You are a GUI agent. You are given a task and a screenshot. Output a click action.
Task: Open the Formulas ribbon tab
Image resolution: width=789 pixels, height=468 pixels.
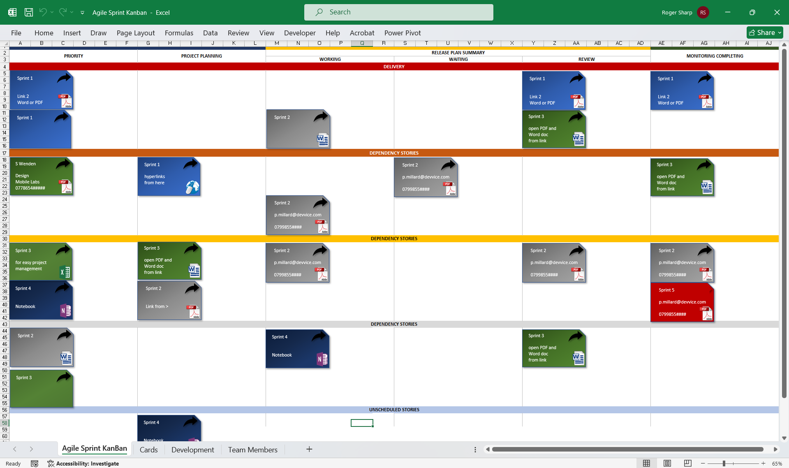(x=179, y=33)
